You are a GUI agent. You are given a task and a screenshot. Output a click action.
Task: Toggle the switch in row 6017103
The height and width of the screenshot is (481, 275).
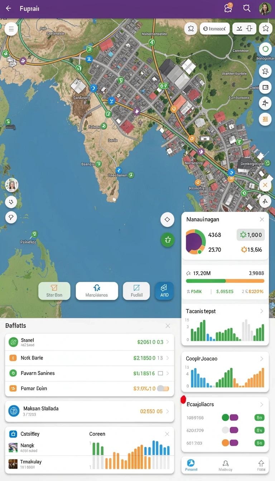[230, 443]
